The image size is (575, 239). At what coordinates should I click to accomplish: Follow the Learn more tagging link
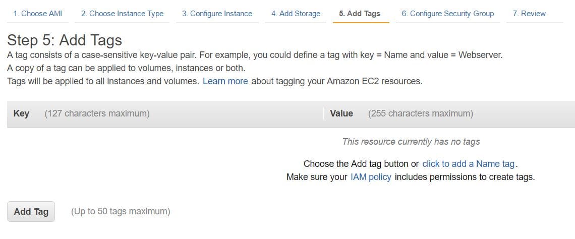(x=225, y=81)
